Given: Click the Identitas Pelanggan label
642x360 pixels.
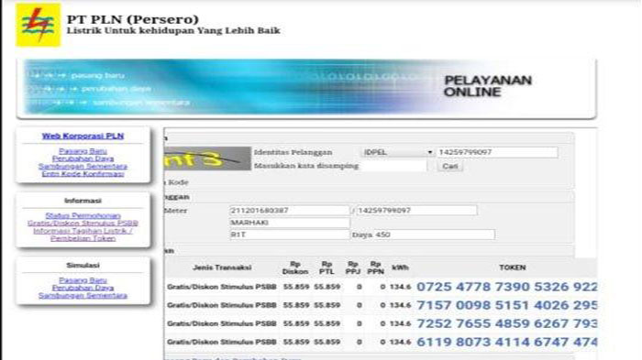Looking at the screenshot, I should 293,152.
